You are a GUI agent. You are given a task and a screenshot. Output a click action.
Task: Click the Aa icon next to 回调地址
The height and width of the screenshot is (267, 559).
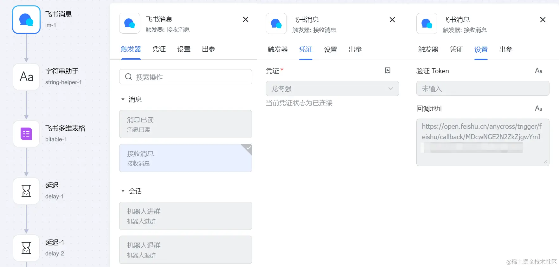coord(538,108)
